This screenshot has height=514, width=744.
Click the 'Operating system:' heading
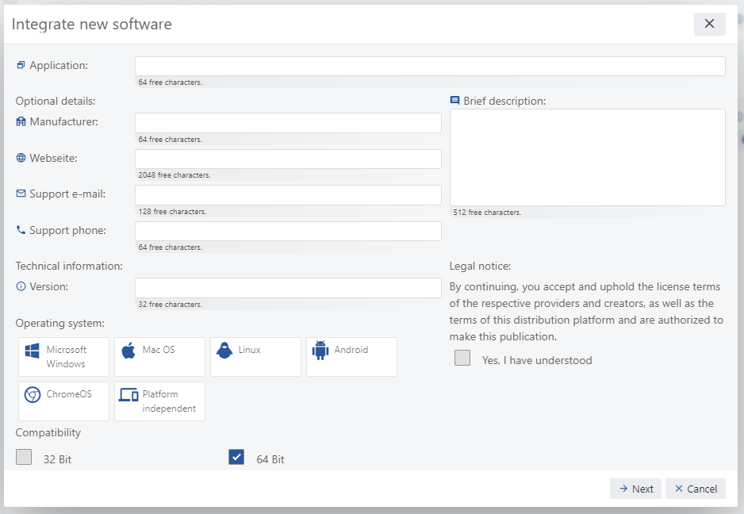59,323
